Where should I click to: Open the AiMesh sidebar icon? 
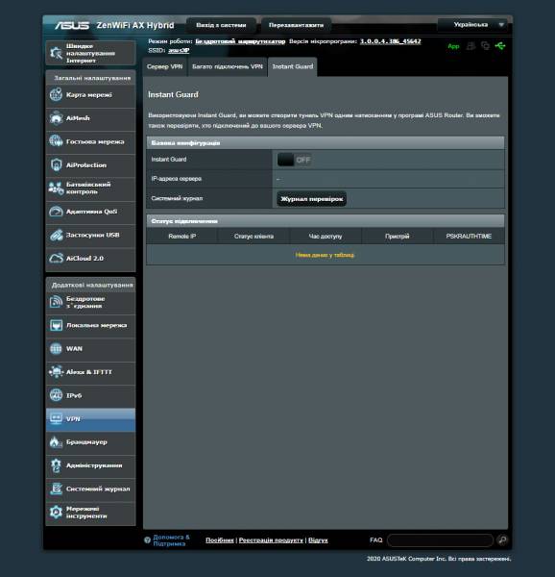point(57,118)
